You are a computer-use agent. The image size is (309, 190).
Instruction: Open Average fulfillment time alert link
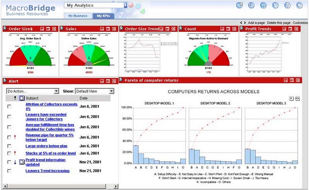(x=50, y=127)
